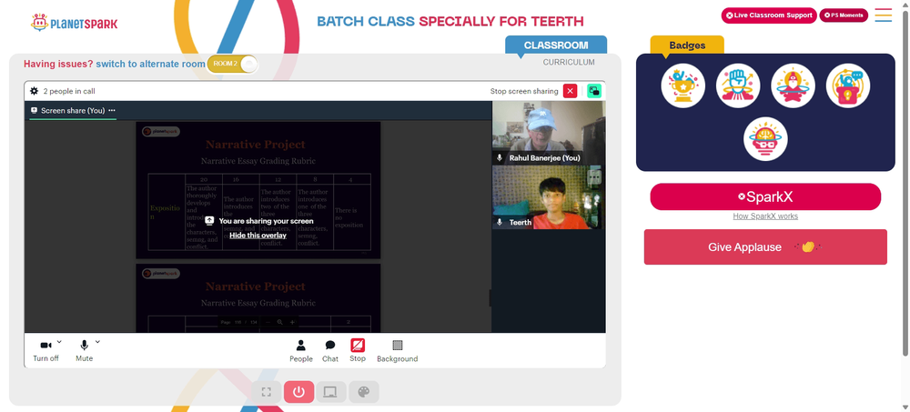Click the '2 people in call' text
This screenshot has width=910, height=412.
pos(69,91)
